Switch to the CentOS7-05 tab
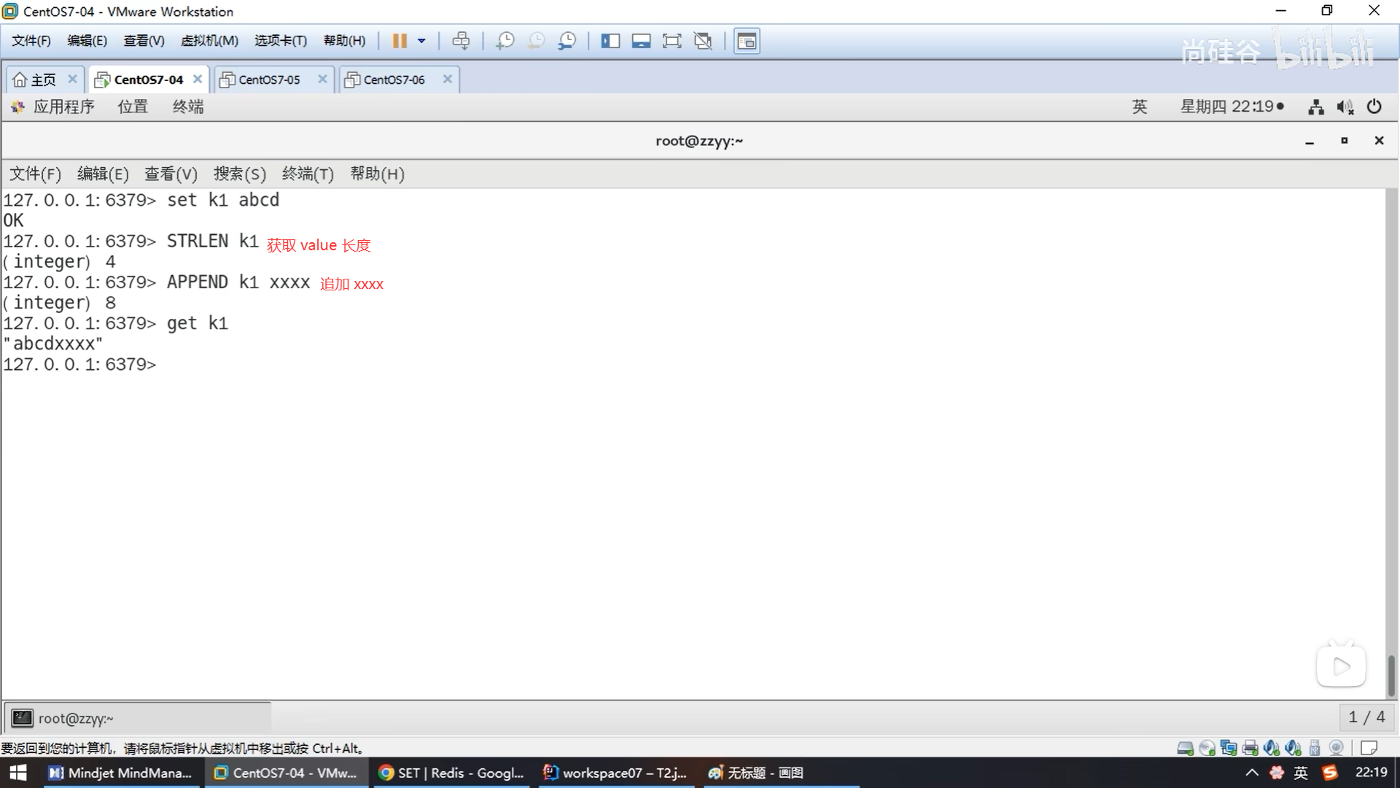 (x=269, y=80)
